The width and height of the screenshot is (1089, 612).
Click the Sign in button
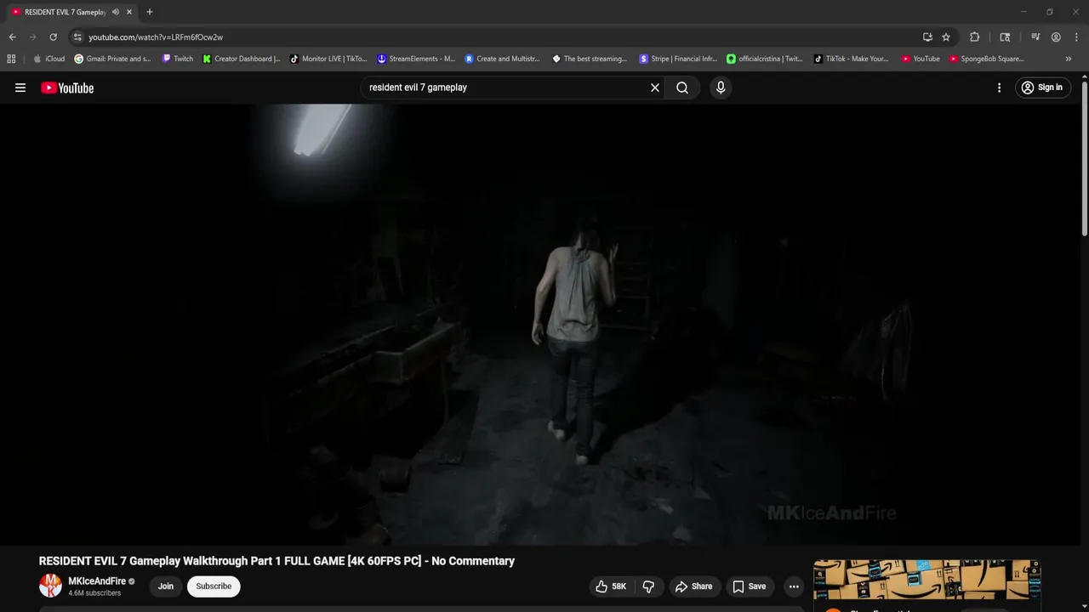(x=1042, y=88)
